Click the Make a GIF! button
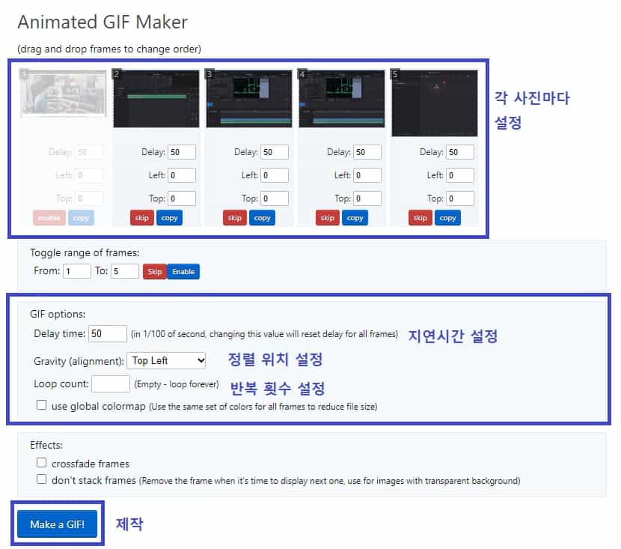This screenshot has height=549, width=621. click(x=57, y=524)
